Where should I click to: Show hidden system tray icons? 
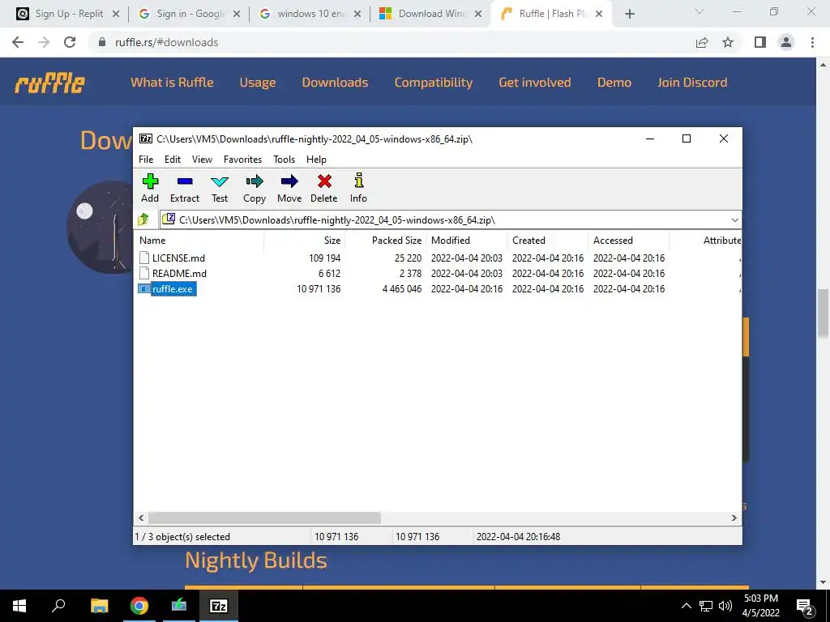686,606
